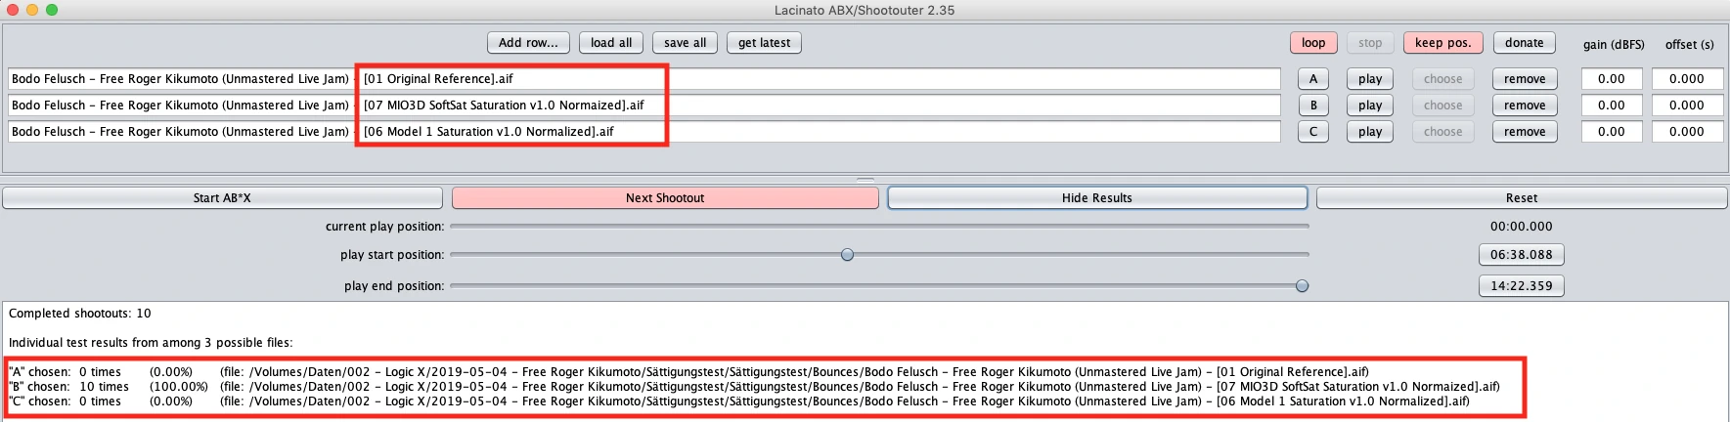Start the AB*X test
Viewport: 1730px width, 422px height.
pos(222,198)
